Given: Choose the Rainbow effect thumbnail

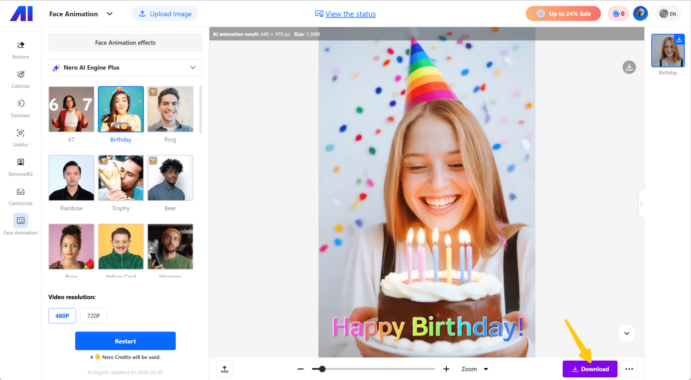Looking at the screenshot, I should [72, 178].
